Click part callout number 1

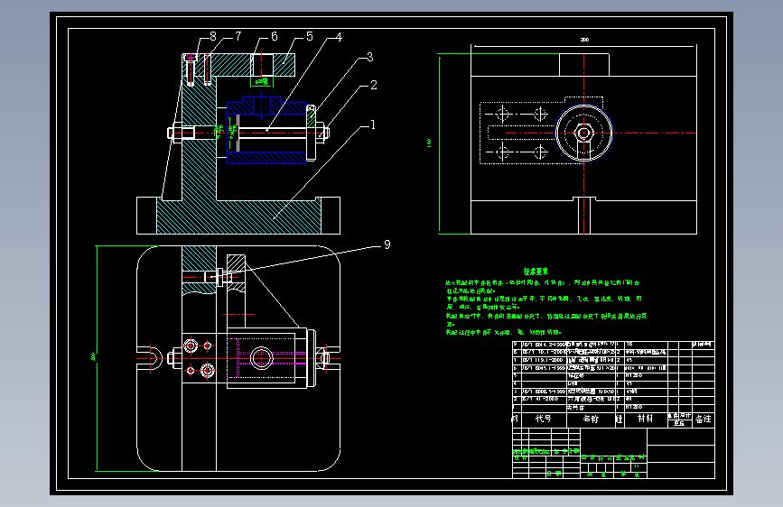pyautogui.click(x=372, y=124)
